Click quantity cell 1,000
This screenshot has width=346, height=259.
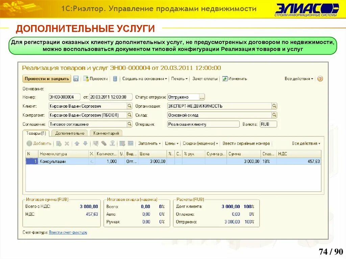tap(107, 161)
